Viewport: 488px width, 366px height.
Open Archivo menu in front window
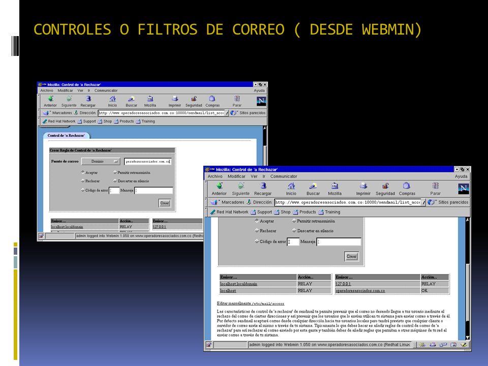tap(215, 176)
